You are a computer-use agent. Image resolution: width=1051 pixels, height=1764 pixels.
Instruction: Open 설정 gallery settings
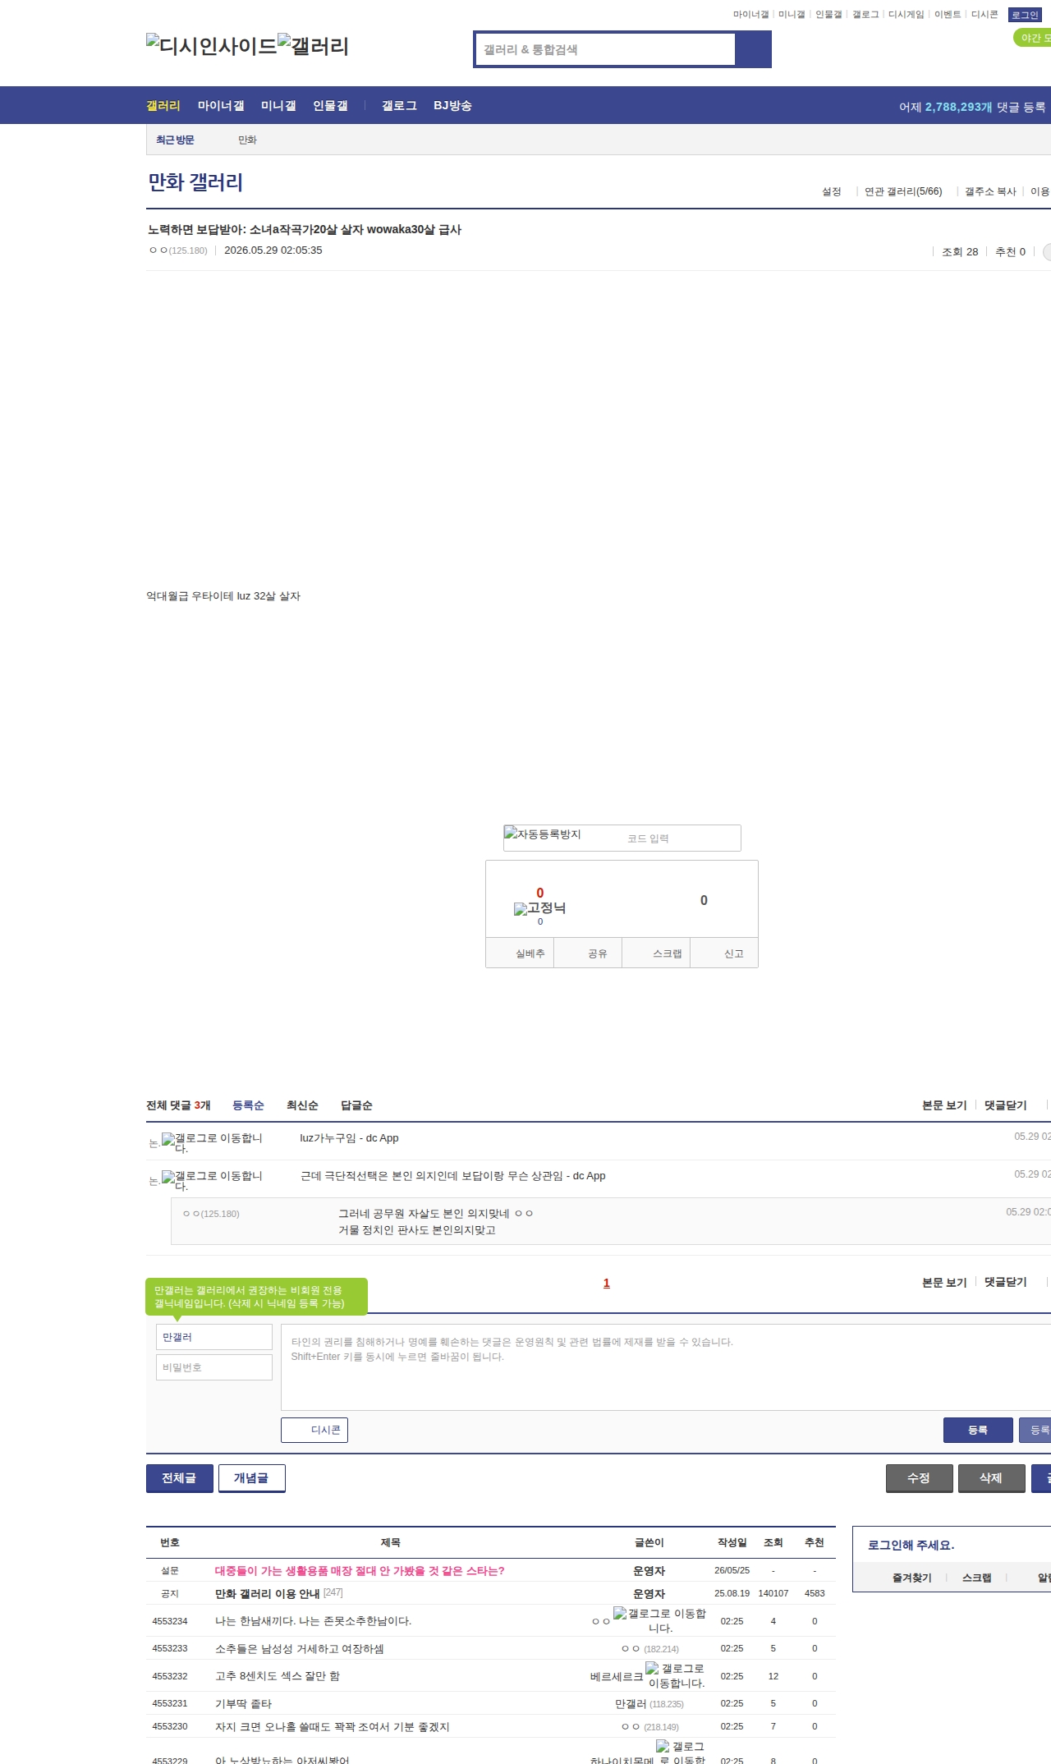(832, 191)
